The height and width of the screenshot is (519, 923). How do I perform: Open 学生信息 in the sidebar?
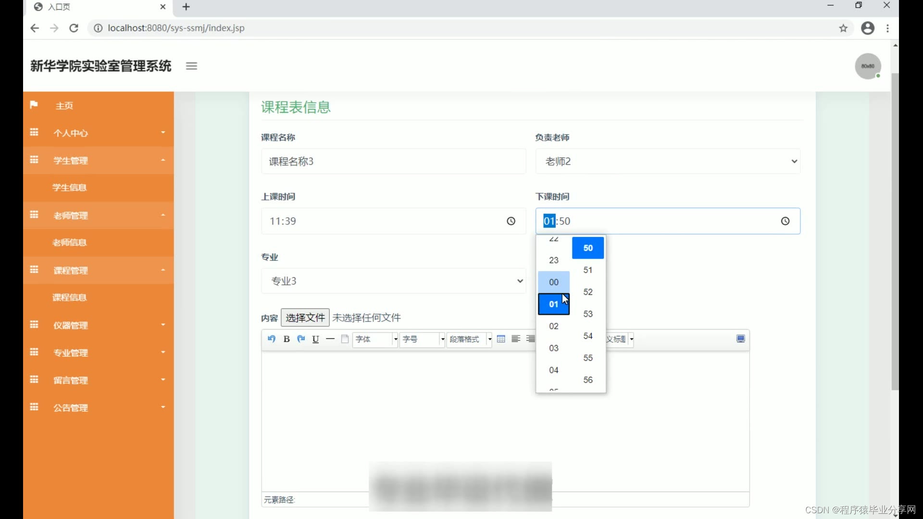[70, 187]
